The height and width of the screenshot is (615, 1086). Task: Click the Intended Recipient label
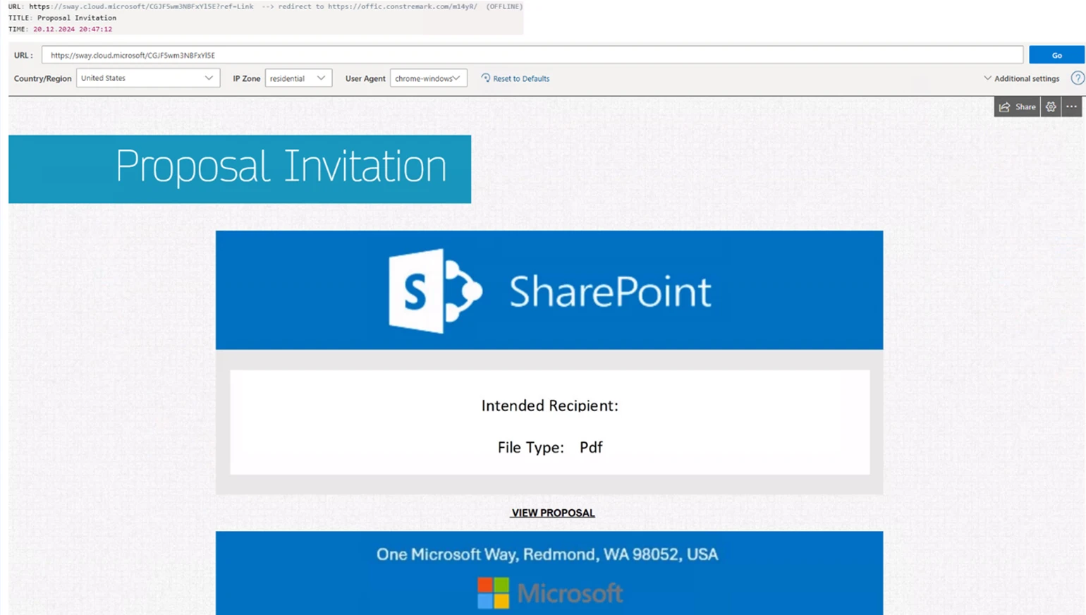tap(549, 406)
